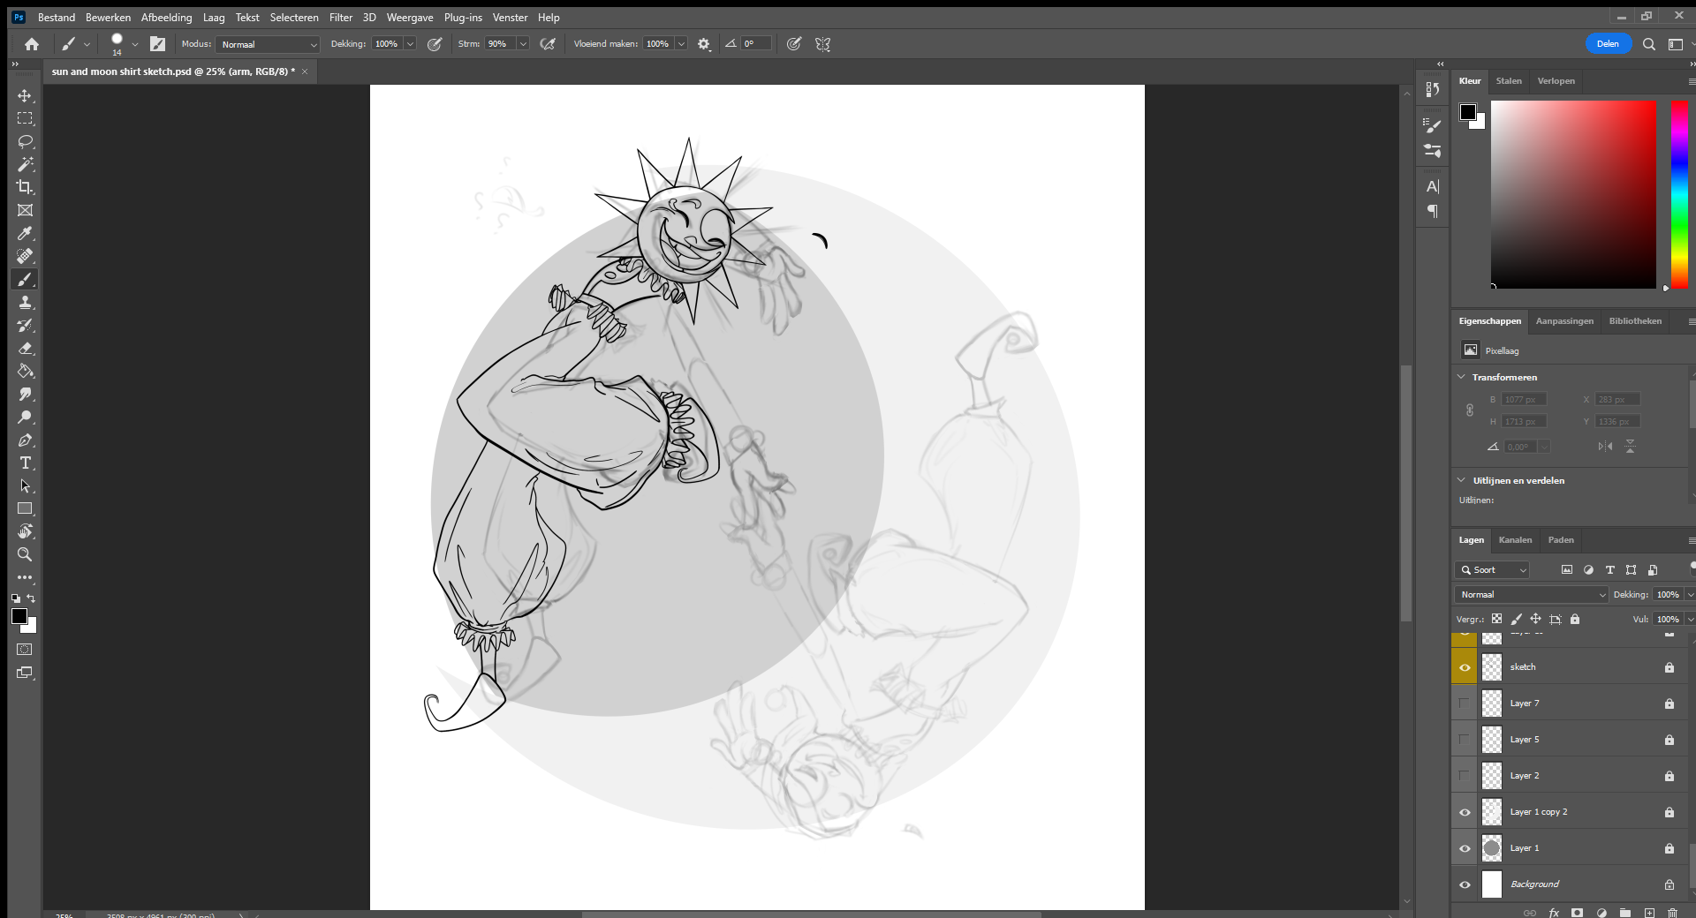Image resolution: width=1696 pixels, height=918 pixels.
Task: Select the Crop tool
Action: (x=25, y=187)
